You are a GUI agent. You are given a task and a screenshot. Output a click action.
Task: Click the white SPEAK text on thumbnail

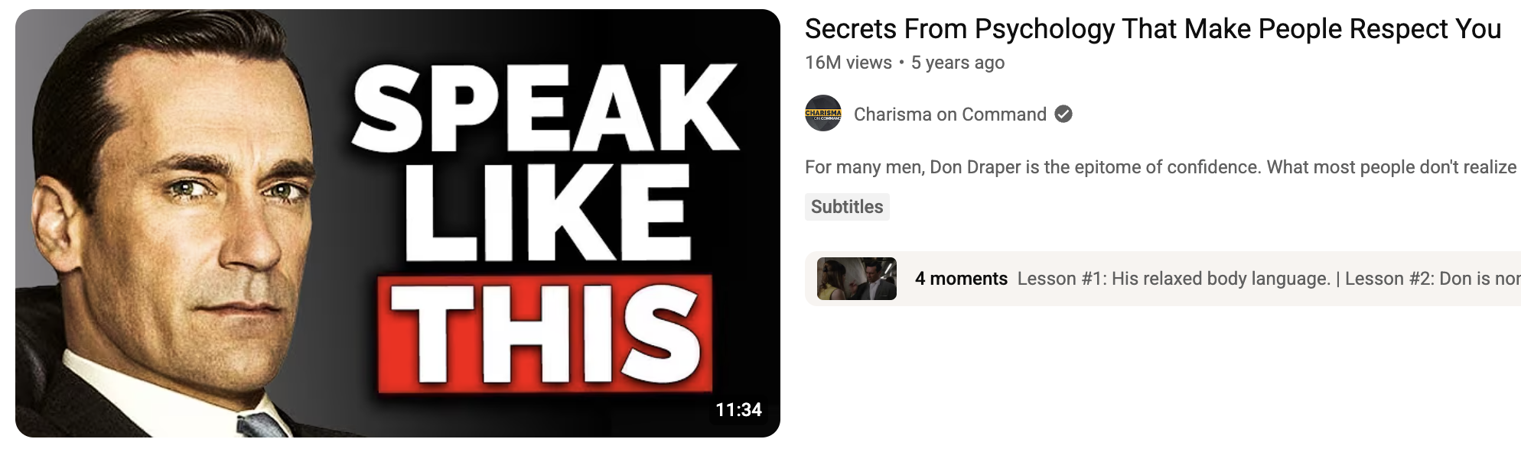click(545, 107)
